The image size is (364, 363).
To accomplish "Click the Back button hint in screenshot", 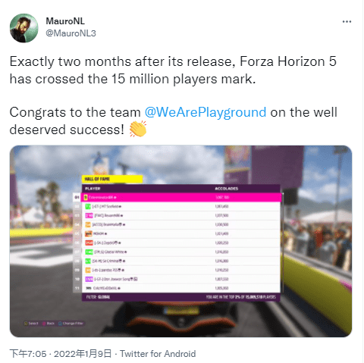I will (49, 324).
